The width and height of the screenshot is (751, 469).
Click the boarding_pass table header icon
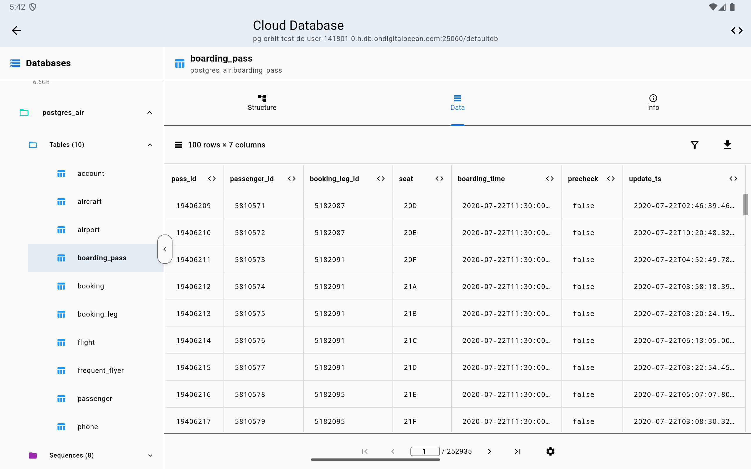coord(180,64)
